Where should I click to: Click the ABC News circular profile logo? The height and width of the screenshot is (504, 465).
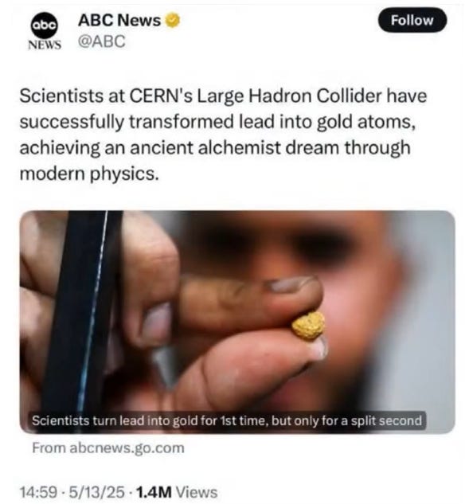[x=45, y=25]
